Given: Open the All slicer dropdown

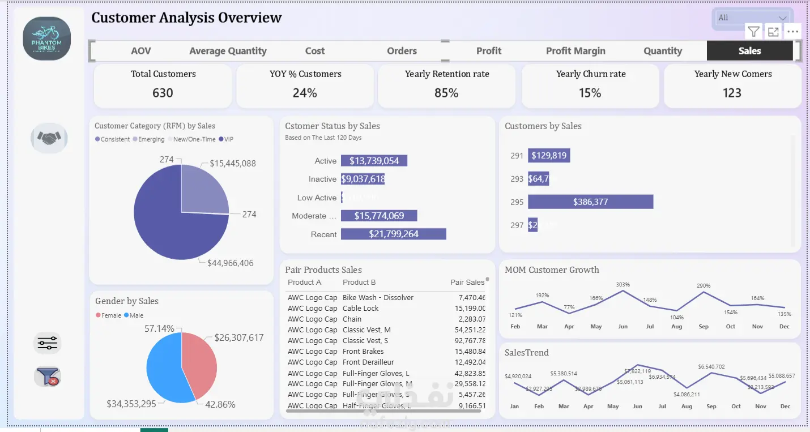Looking at the screenshot, I should 752,18.
